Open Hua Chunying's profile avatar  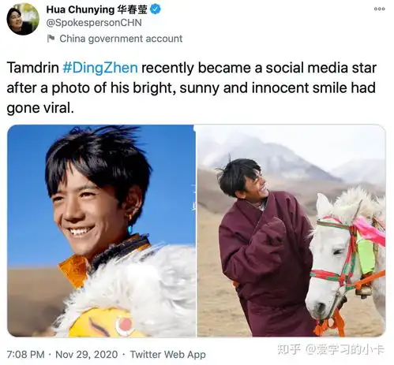tap(23, 19)
